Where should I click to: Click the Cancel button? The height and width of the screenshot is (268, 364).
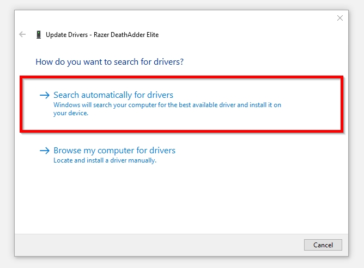coord(323,245)
